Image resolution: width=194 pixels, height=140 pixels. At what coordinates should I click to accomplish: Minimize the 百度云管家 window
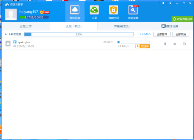pos(177,3)
